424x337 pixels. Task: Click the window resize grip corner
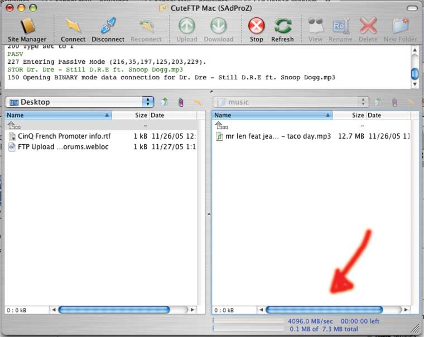415,329
